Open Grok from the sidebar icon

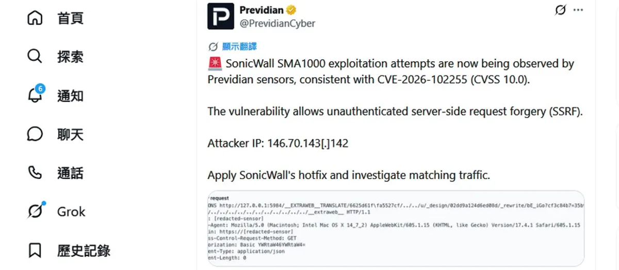click(35, 211)
